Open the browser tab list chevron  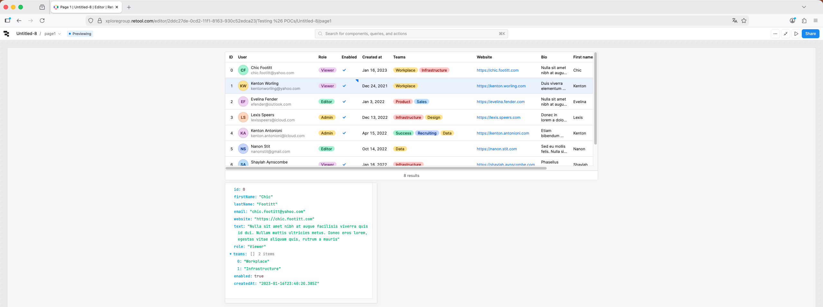804,7
